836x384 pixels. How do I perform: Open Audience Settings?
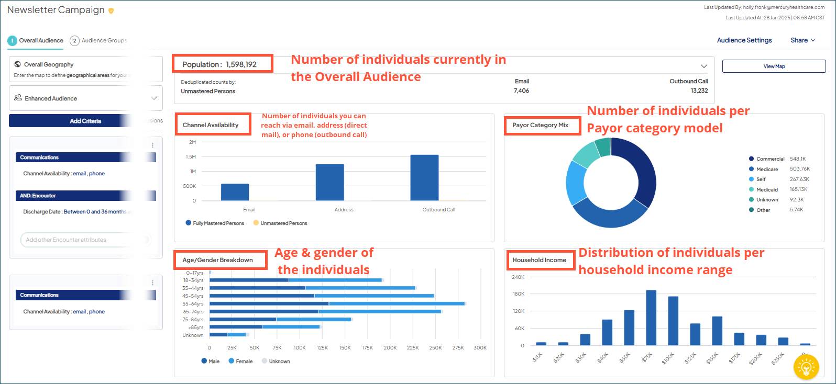[x=744, y=40]
